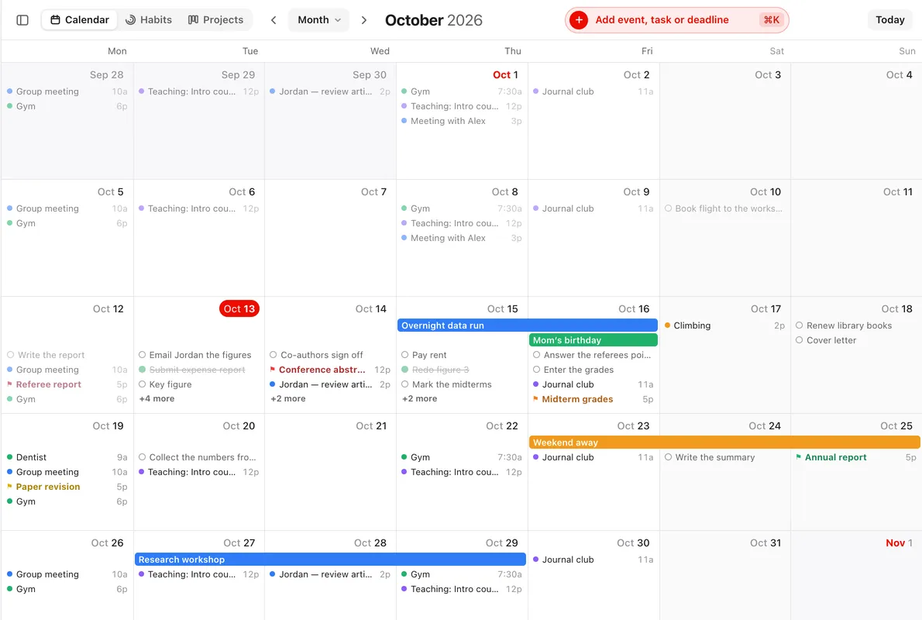
Task: Open Jordan review article on Sep 30
Action: 330,91
